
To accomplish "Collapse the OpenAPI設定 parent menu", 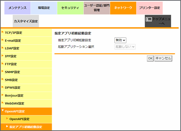I will (26, 111).
